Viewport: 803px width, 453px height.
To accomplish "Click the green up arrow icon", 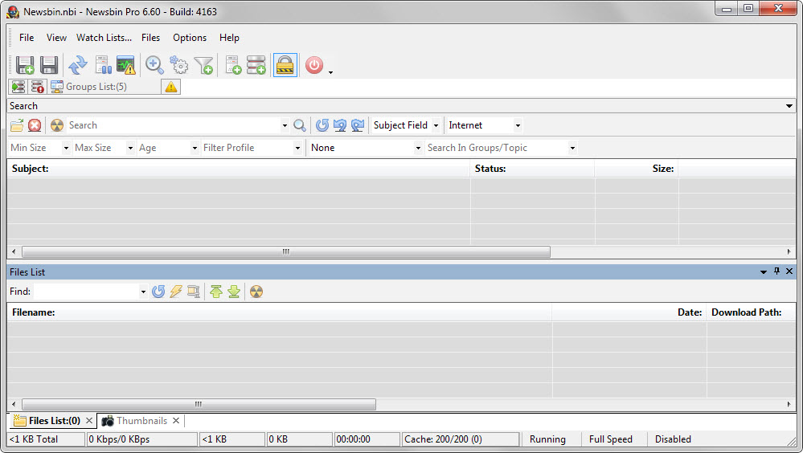I will [x=216, y=292].
